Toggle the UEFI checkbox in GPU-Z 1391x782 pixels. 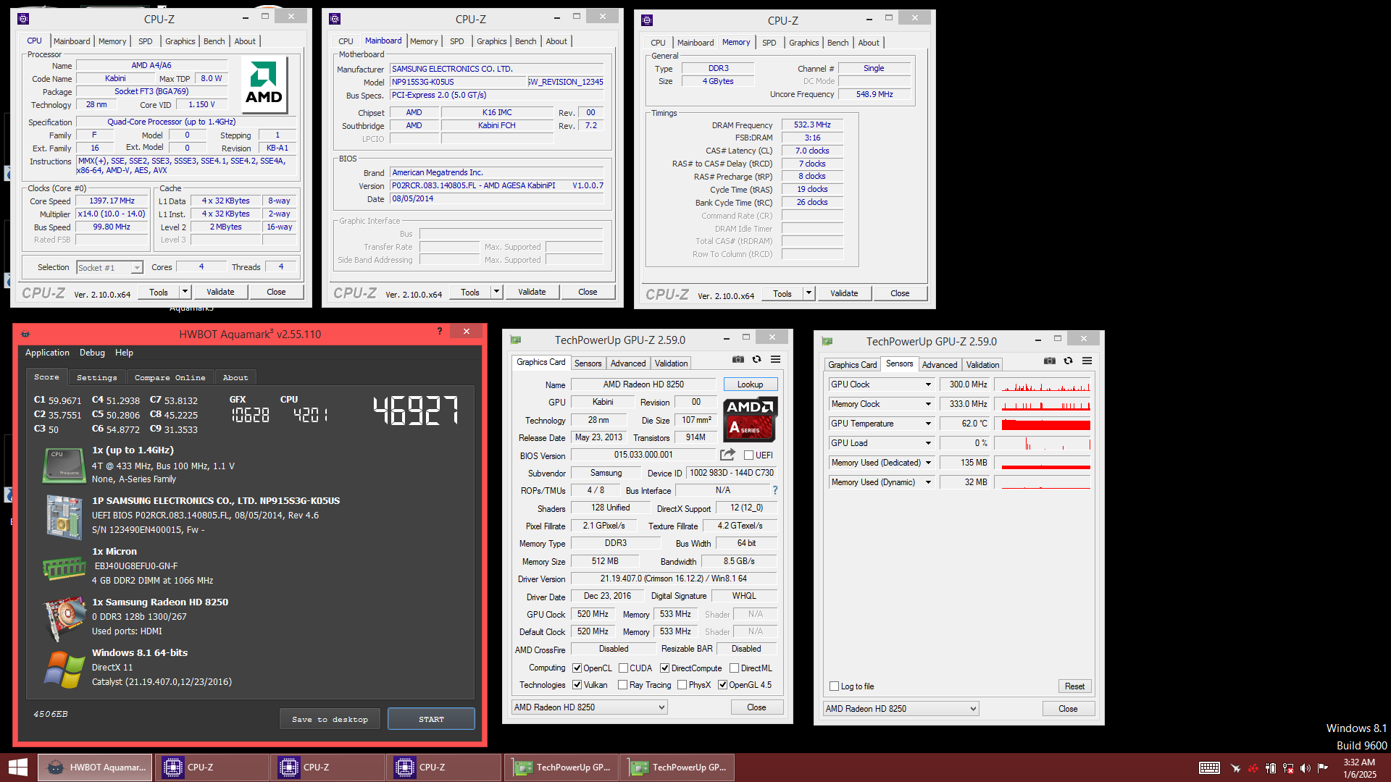point(748,455)
